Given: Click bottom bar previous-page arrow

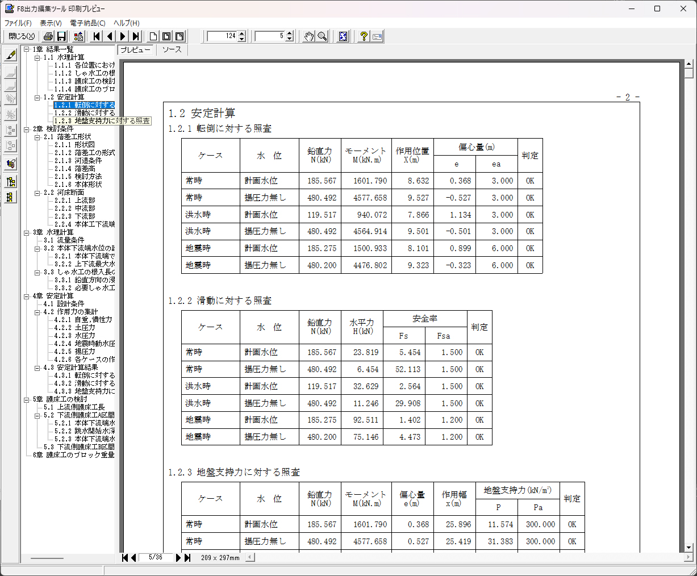Looking at the screenshot, I should 133,558.
